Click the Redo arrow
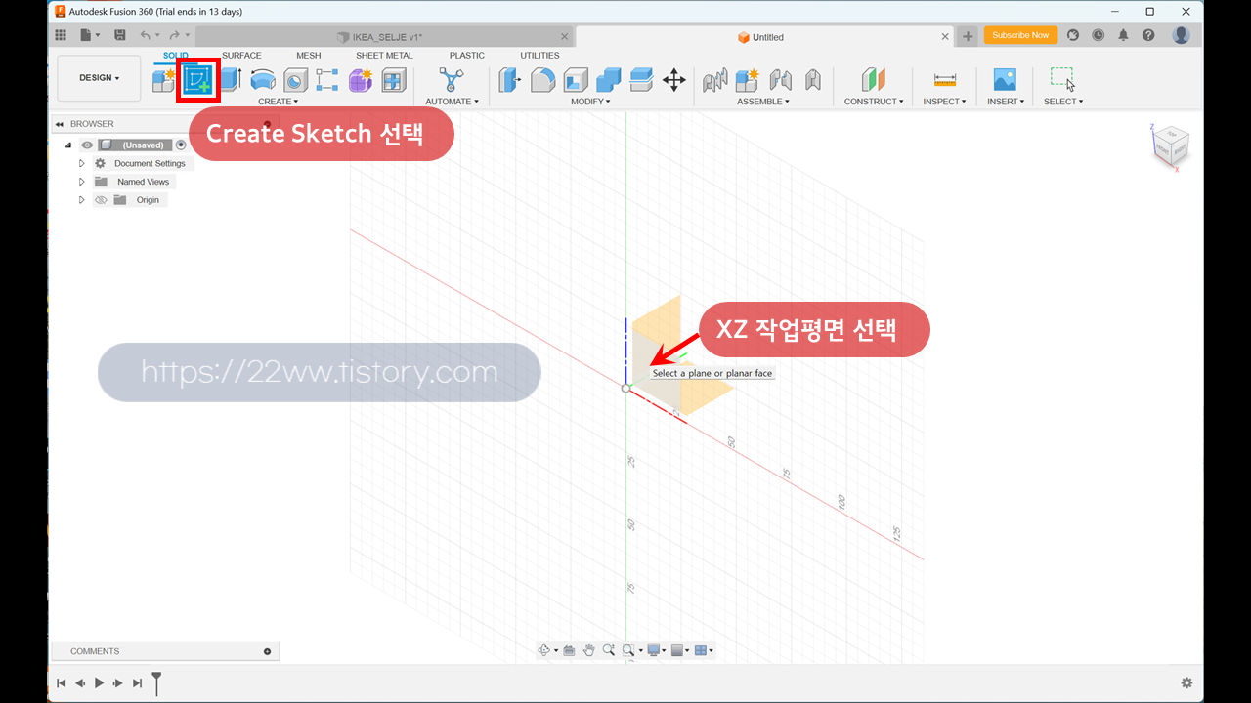Screen dimensions: 1251x703 [174, 35]
